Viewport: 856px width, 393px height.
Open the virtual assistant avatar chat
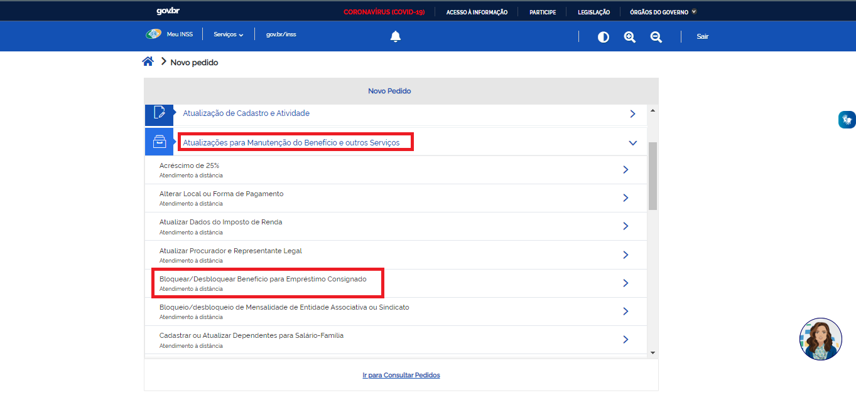(x=820, y=339)
